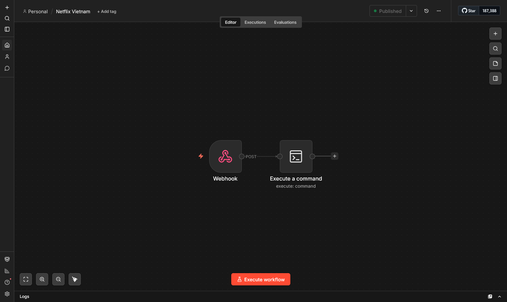Click the tidy up workflow icon
Viewport: 507px width, 302px height.
75,279
